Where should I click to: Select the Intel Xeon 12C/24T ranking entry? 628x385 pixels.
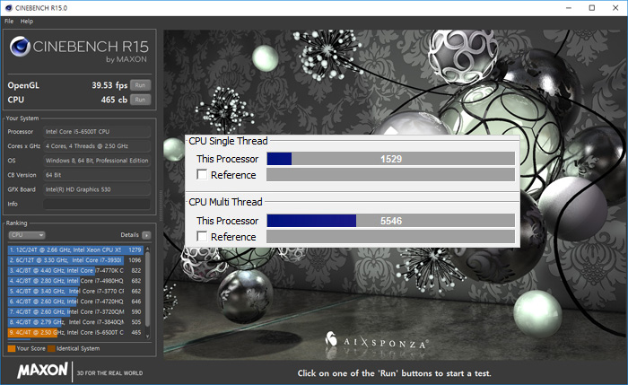pos(75,249)
